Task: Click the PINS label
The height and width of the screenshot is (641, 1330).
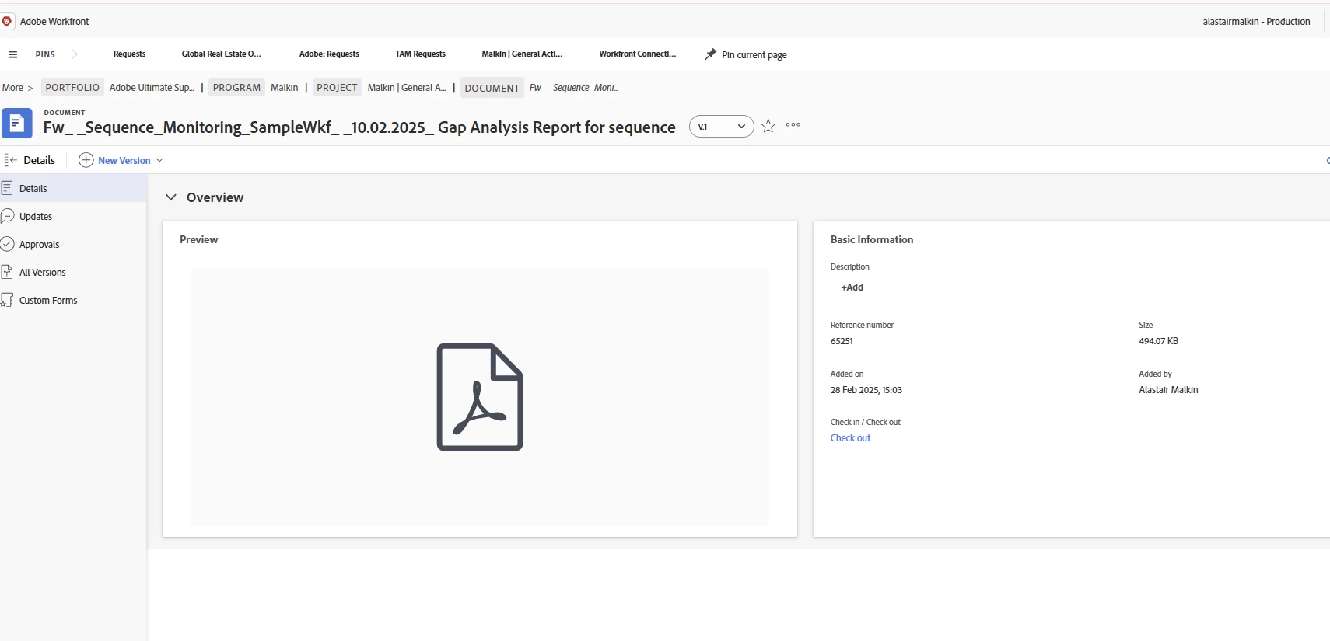Action: click(45, 54)
